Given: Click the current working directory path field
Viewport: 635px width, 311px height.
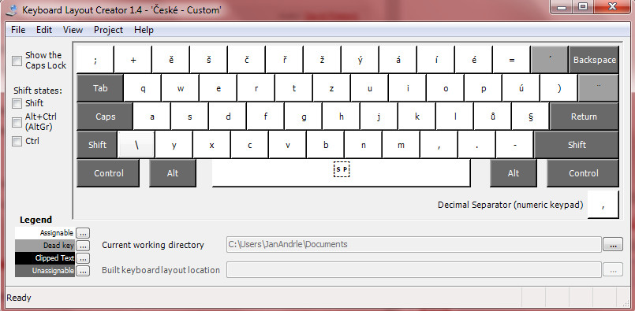Looking at the screenshot, I should pos(413,244).
